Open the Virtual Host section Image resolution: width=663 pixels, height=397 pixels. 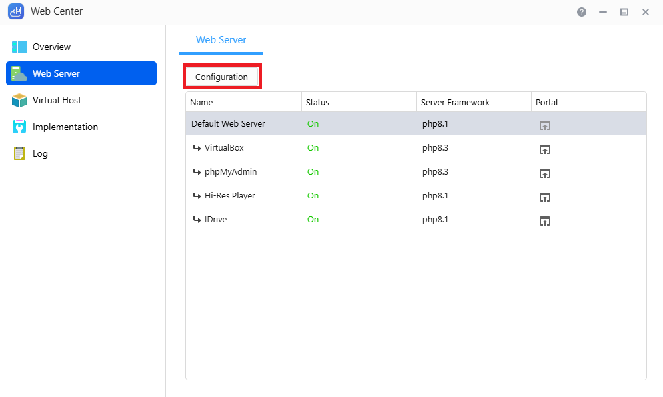point(81,100)
